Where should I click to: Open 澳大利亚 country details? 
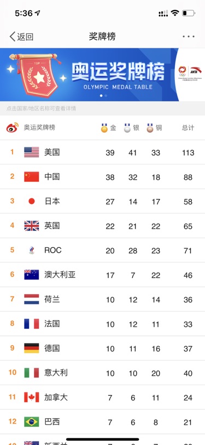coord(60,275)
